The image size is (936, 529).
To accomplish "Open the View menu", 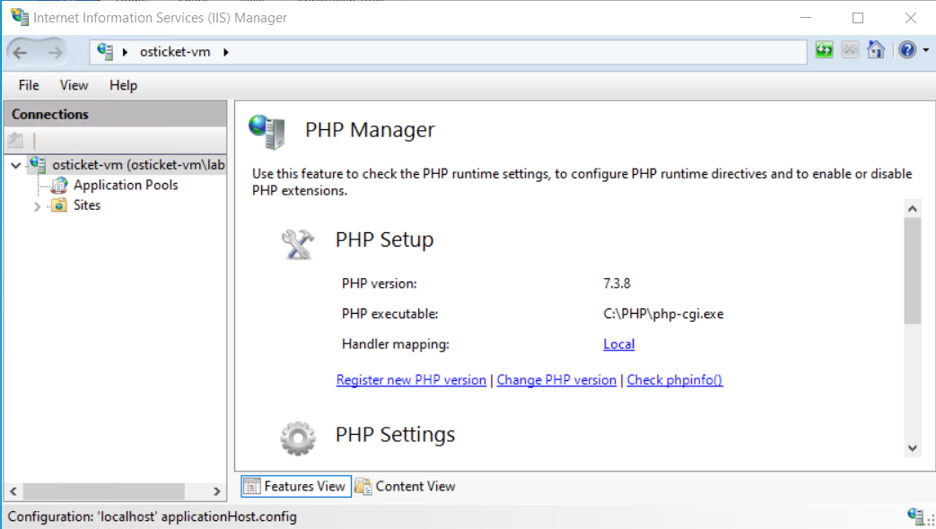I will coord(74,85).
